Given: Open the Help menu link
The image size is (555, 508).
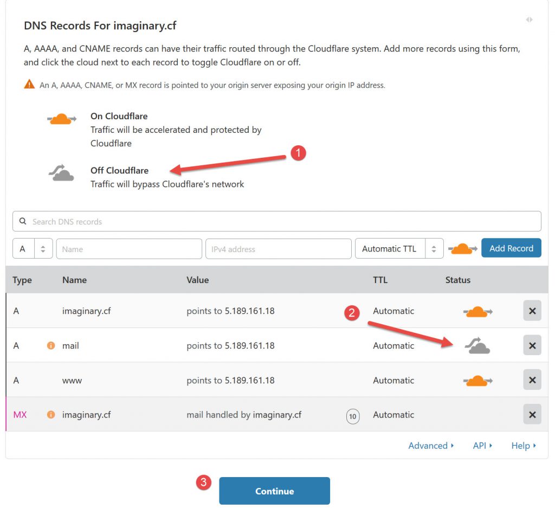Looking at the screenshot, I should coord(524,446).
